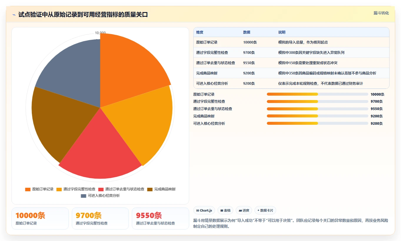401x241 pixels.
Task: Select 通过字段完整性检查 in the table
Action: point(212,53)
